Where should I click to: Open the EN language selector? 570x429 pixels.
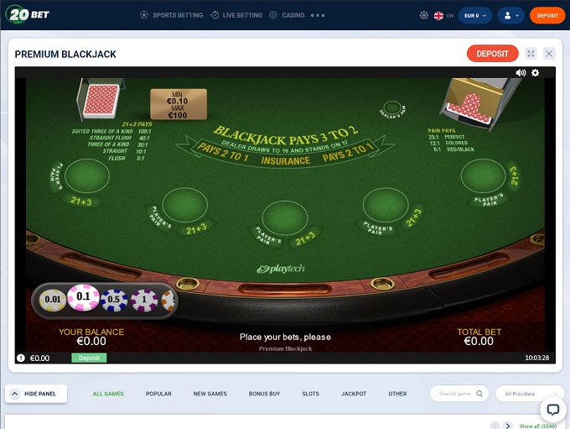443,16
